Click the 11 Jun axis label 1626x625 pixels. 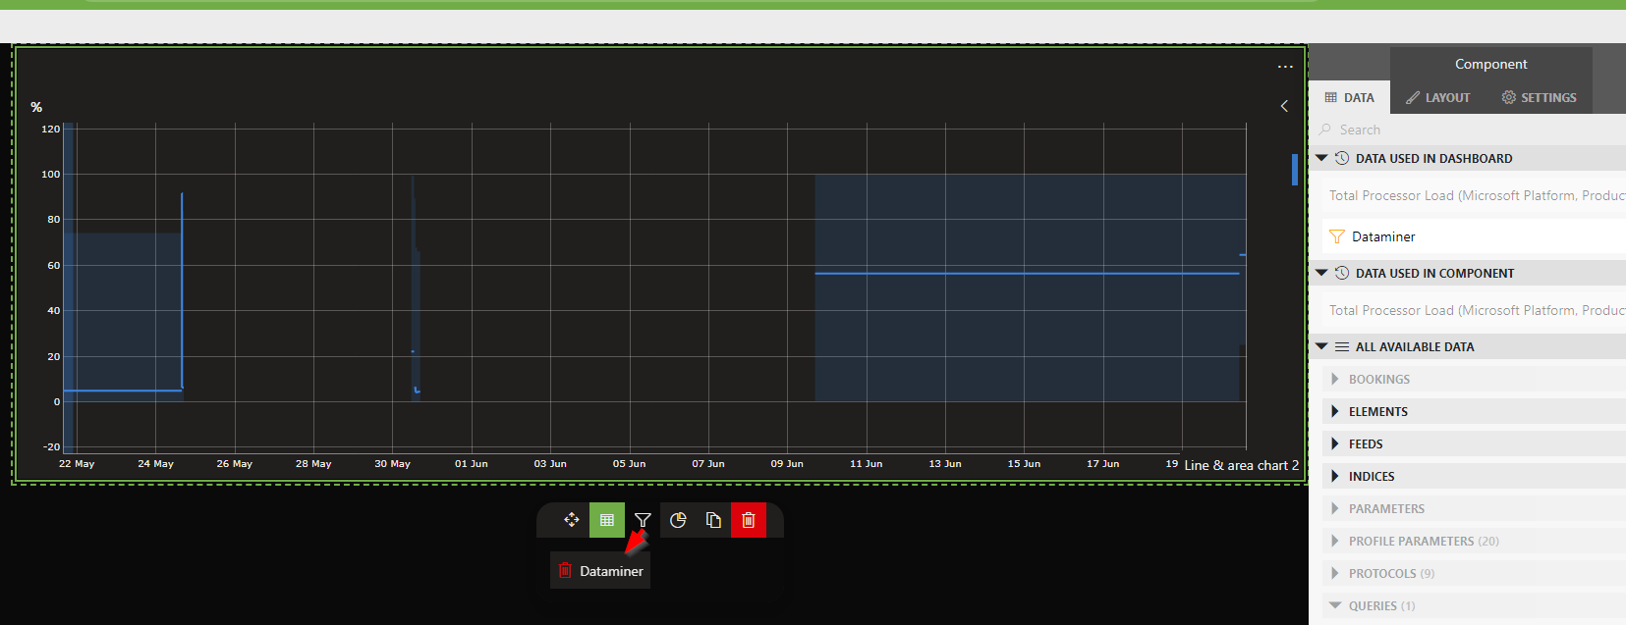point(866,464)
